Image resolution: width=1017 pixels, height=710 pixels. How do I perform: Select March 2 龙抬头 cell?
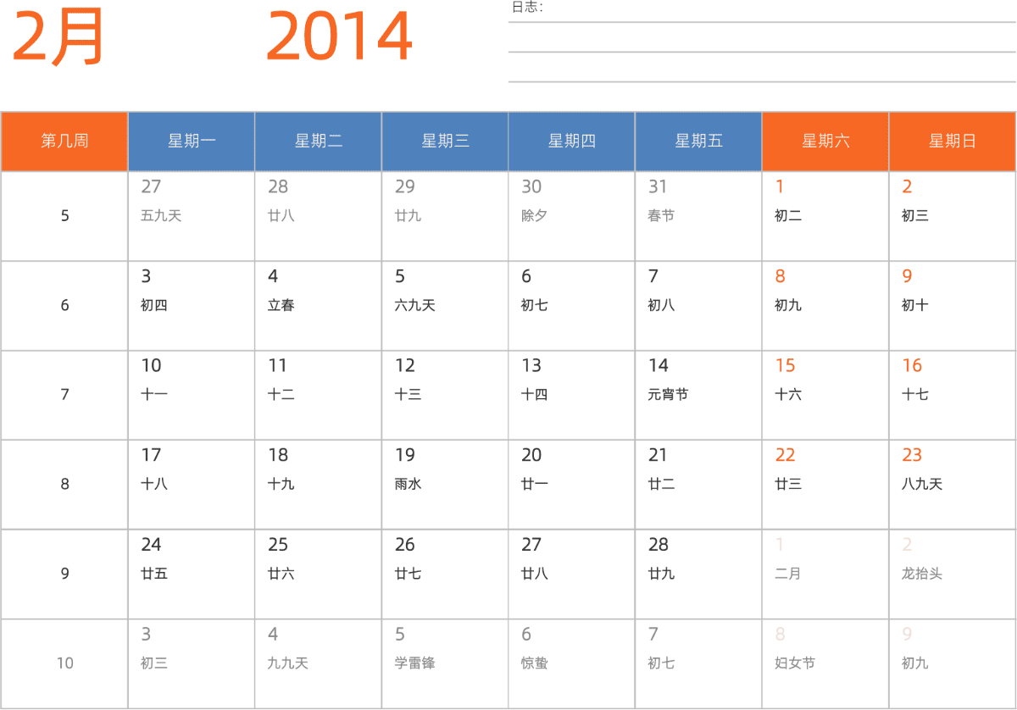[x=952, y=574]
